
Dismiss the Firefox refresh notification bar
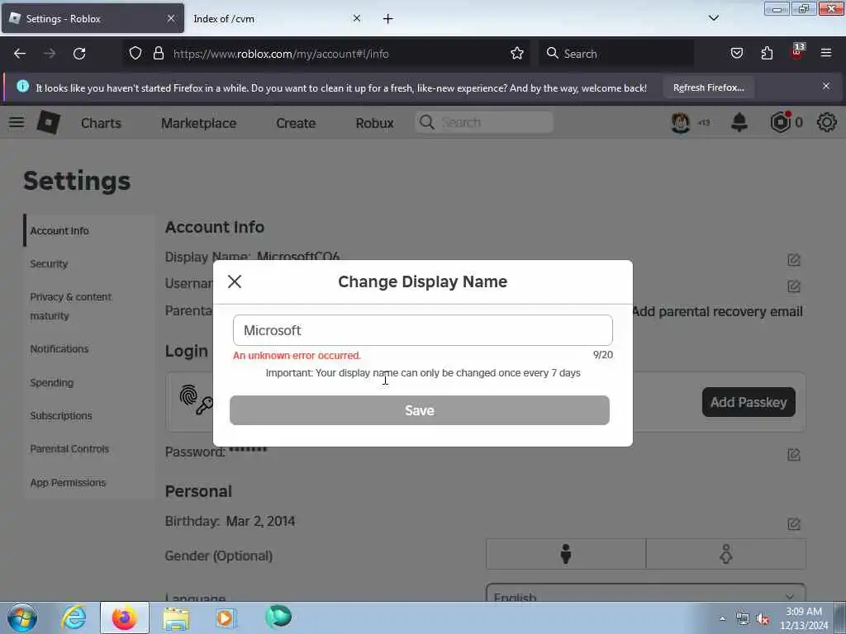[x=826, y=86]
